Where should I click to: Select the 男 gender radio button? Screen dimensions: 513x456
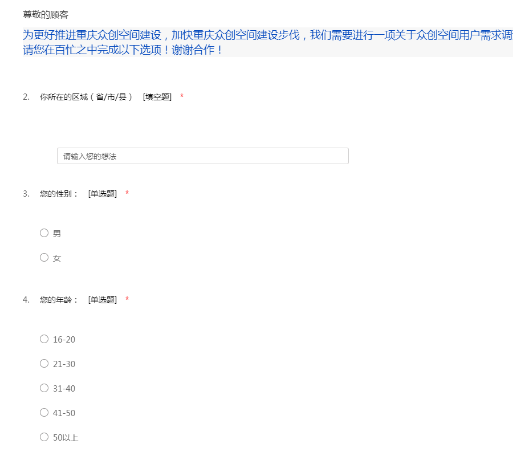44,233
